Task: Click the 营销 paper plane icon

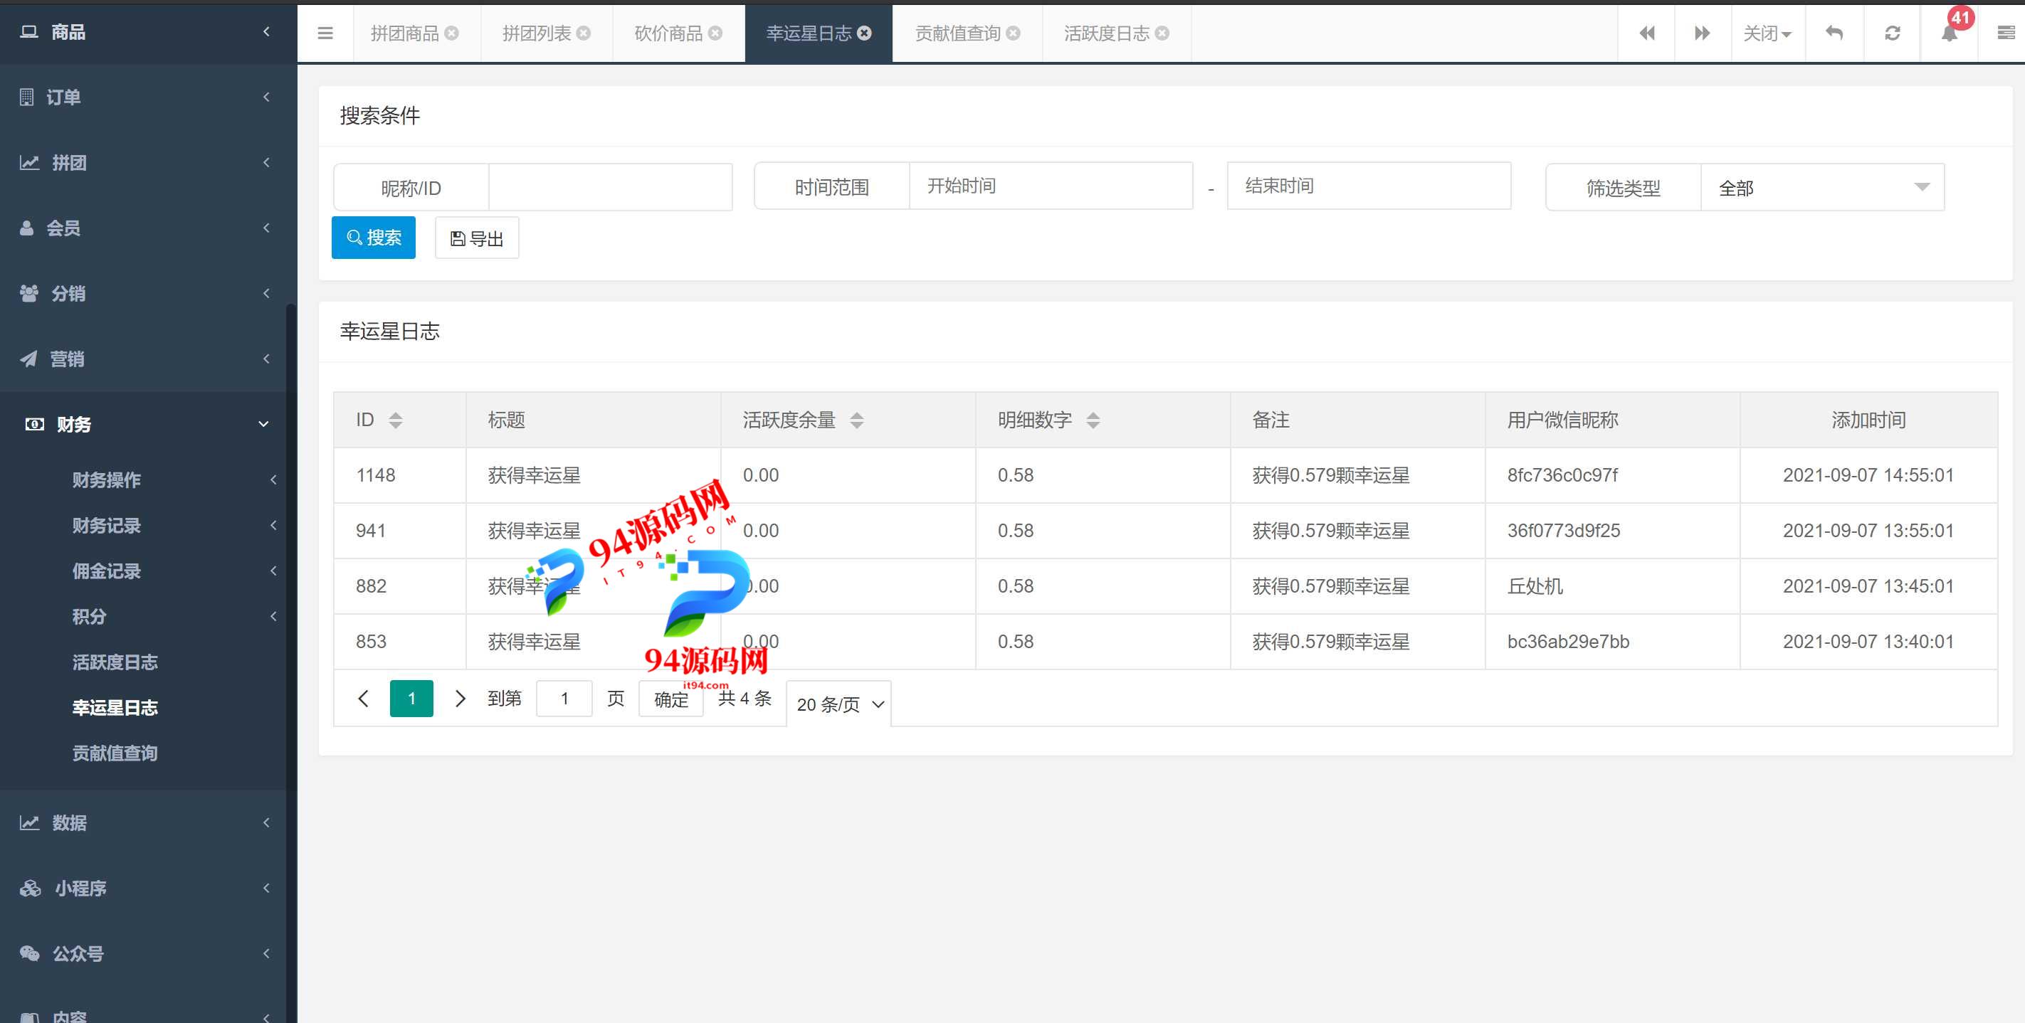Action: [28, 359]
